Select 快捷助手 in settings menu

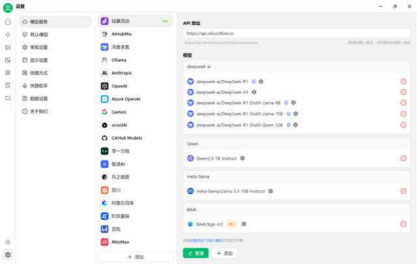coord(55,85)
